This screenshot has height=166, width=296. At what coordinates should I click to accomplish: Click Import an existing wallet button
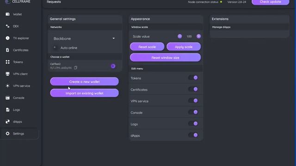click(x=84, y=93)
